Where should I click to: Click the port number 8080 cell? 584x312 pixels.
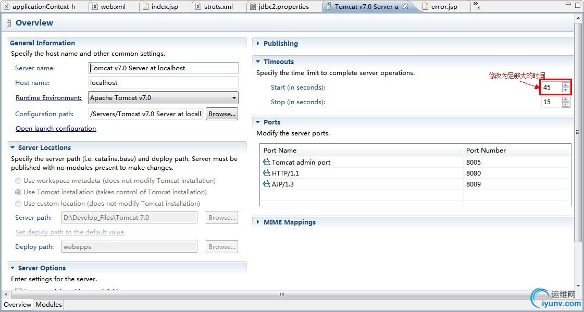pos(517,173)
